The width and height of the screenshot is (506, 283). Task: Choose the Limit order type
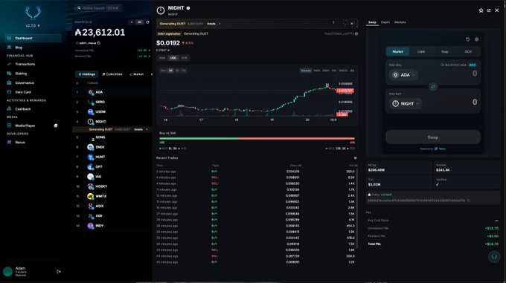coord(421,51)
